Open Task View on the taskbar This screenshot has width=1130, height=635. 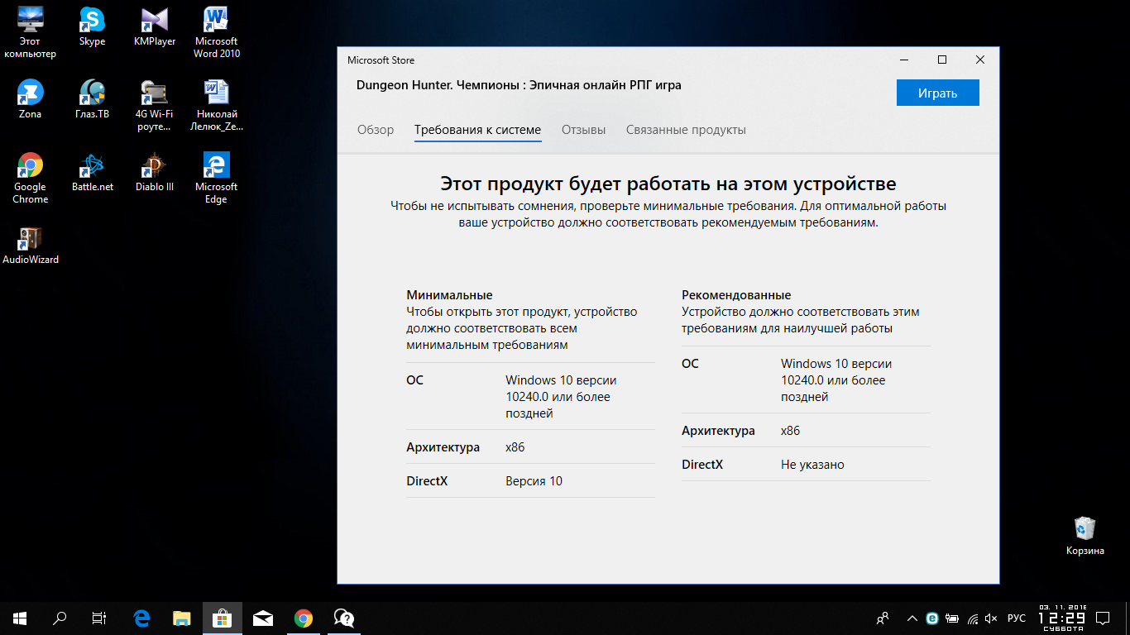[99, 618]
